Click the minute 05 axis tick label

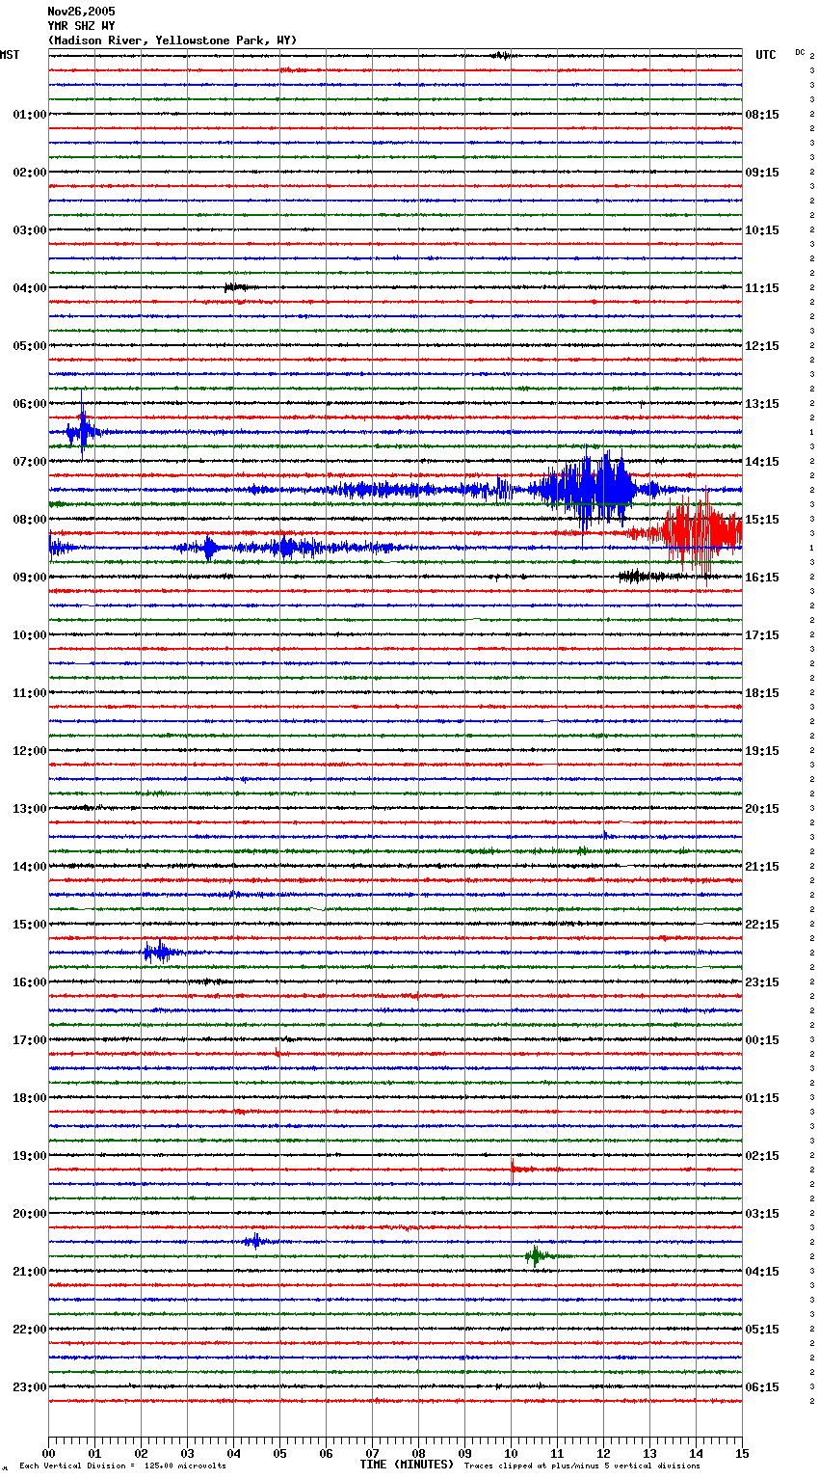point(279,1453)
